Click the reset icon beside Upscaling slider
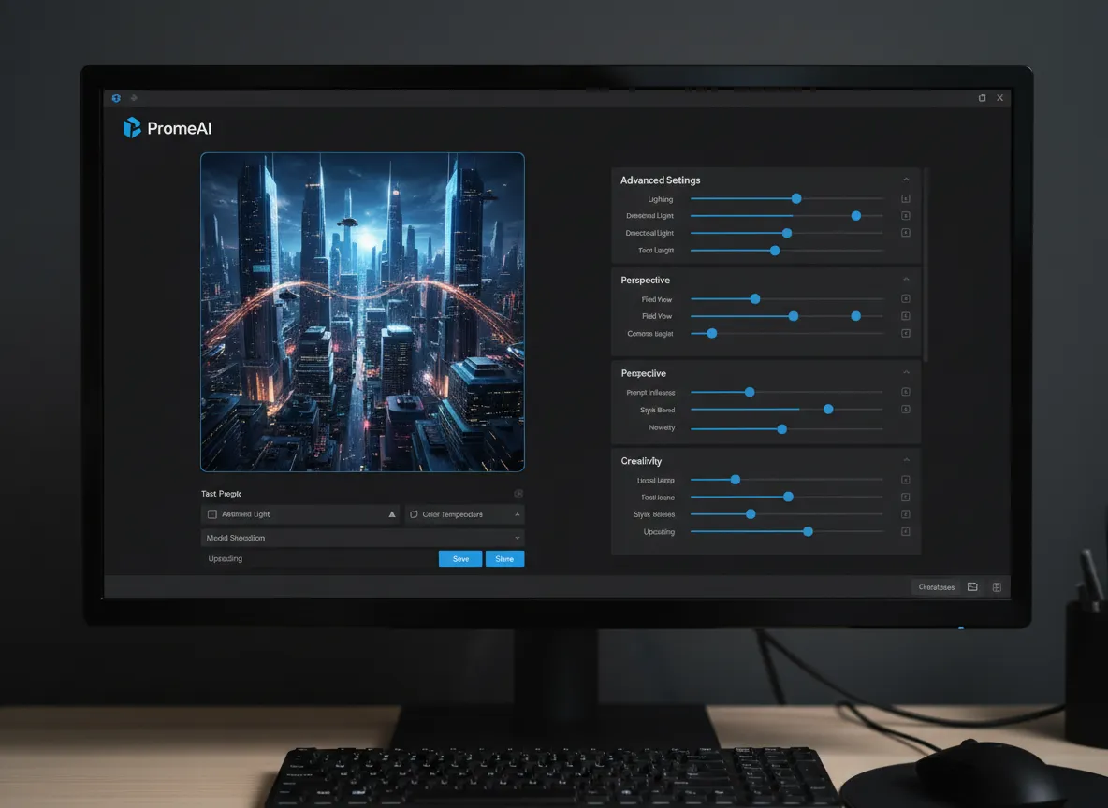Viewport: 1108px width, 808px height. [x=905, y=531]
